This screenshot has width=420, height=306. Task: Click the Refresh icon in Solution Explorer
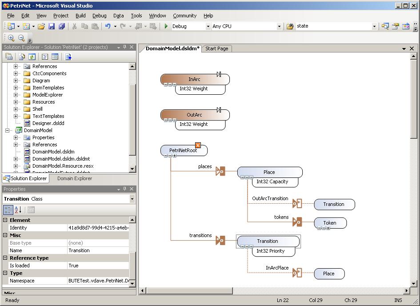[32, 56]
